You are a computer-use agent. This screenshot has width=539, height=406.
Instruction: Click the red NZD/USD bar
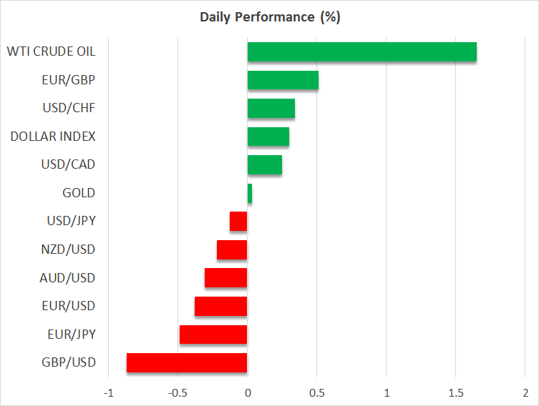pyautogui.click(x=232, y=249)
